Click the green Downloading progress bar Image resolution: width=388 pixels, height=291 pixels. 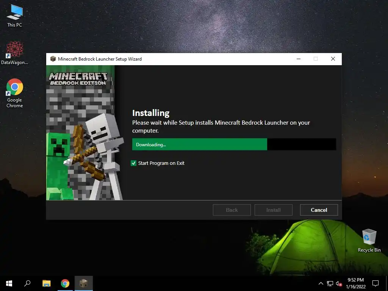pos(199,144)
